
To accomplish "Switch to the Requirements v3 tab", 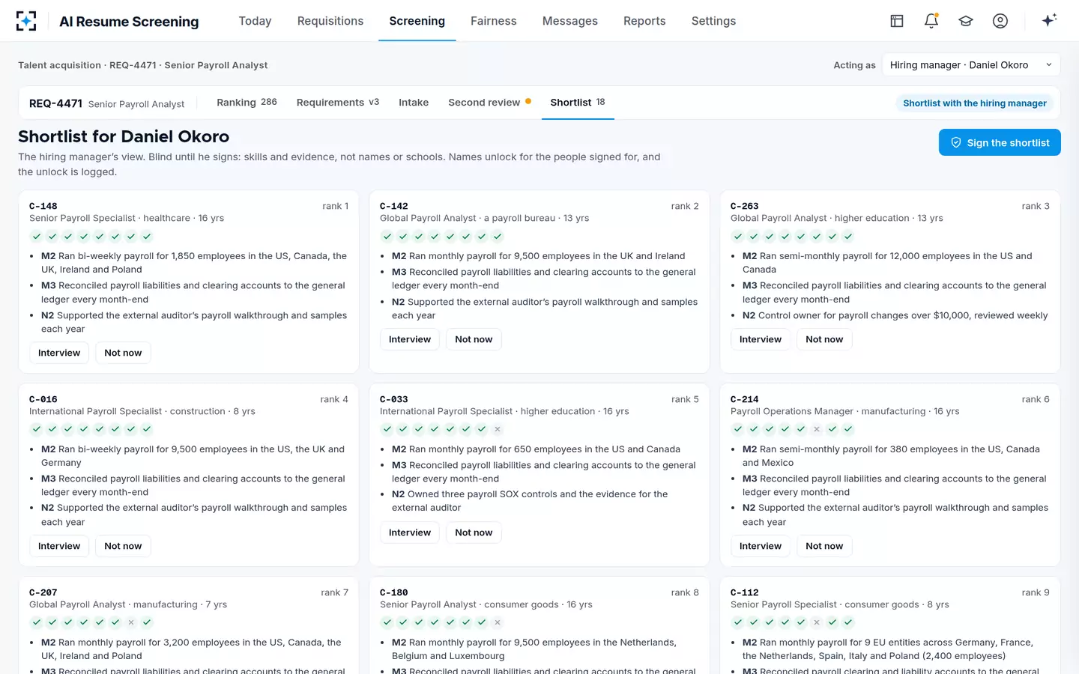I will point(338,103).
